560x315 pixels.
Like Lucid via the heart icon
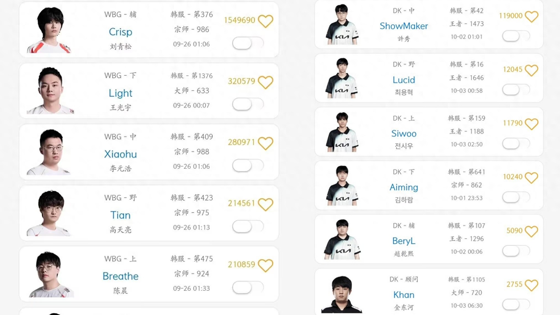click(x=531, y=70)
